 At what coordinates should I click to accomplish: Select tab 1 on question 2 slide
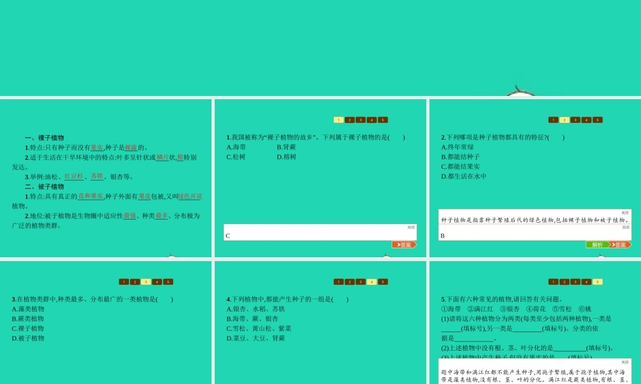click(553, 120)
